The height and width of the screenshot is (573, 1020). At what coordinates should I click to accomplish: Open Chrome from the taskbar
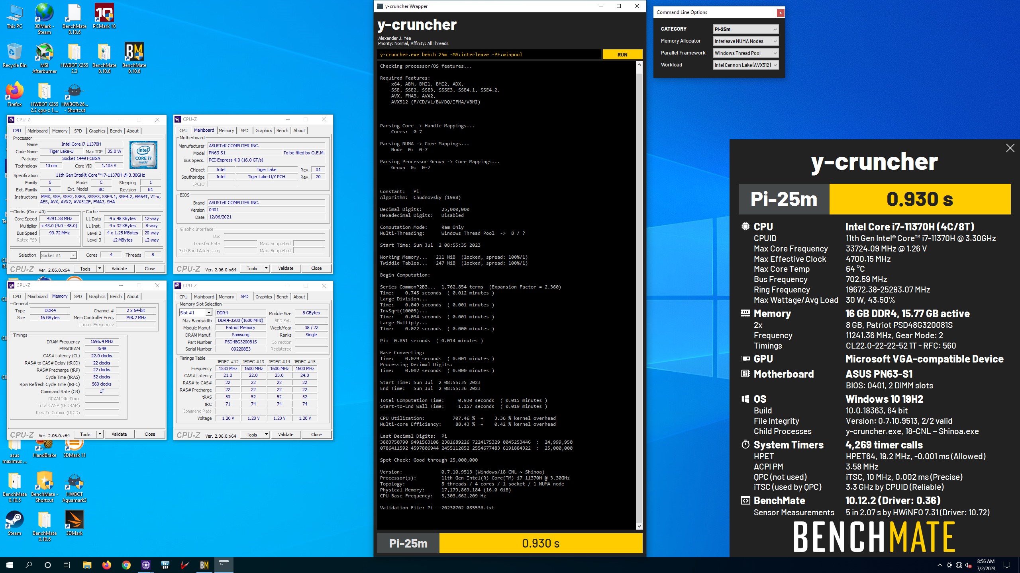126,565
